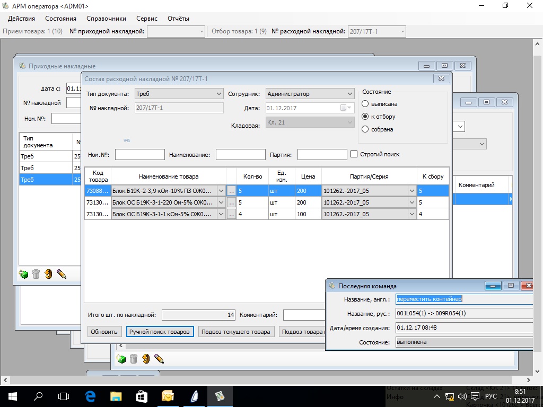Open the 'Отчёты' menu
543x407 pixels.
coord(178,19)
